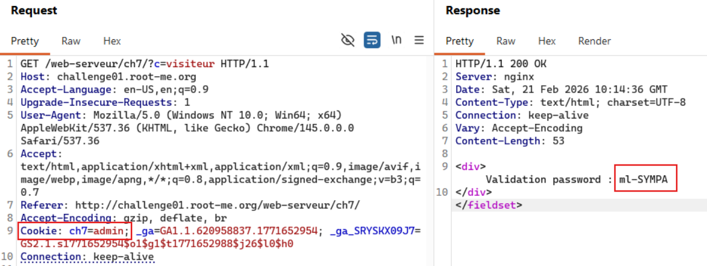Select the Response Pretty tab
Viewport: 707px width, 266px height.
460,41
